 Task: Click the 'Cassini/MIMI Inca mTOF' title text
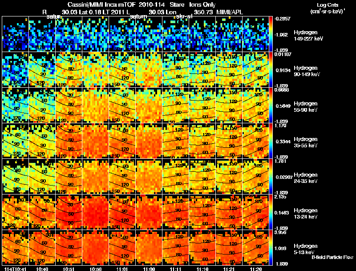101,4
